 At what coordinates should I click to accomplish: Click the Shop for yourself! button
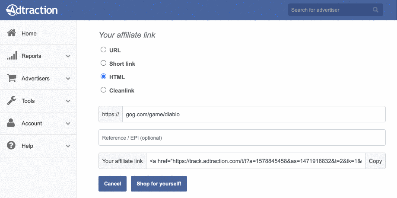pyautogui.click(x=159, y=184)
